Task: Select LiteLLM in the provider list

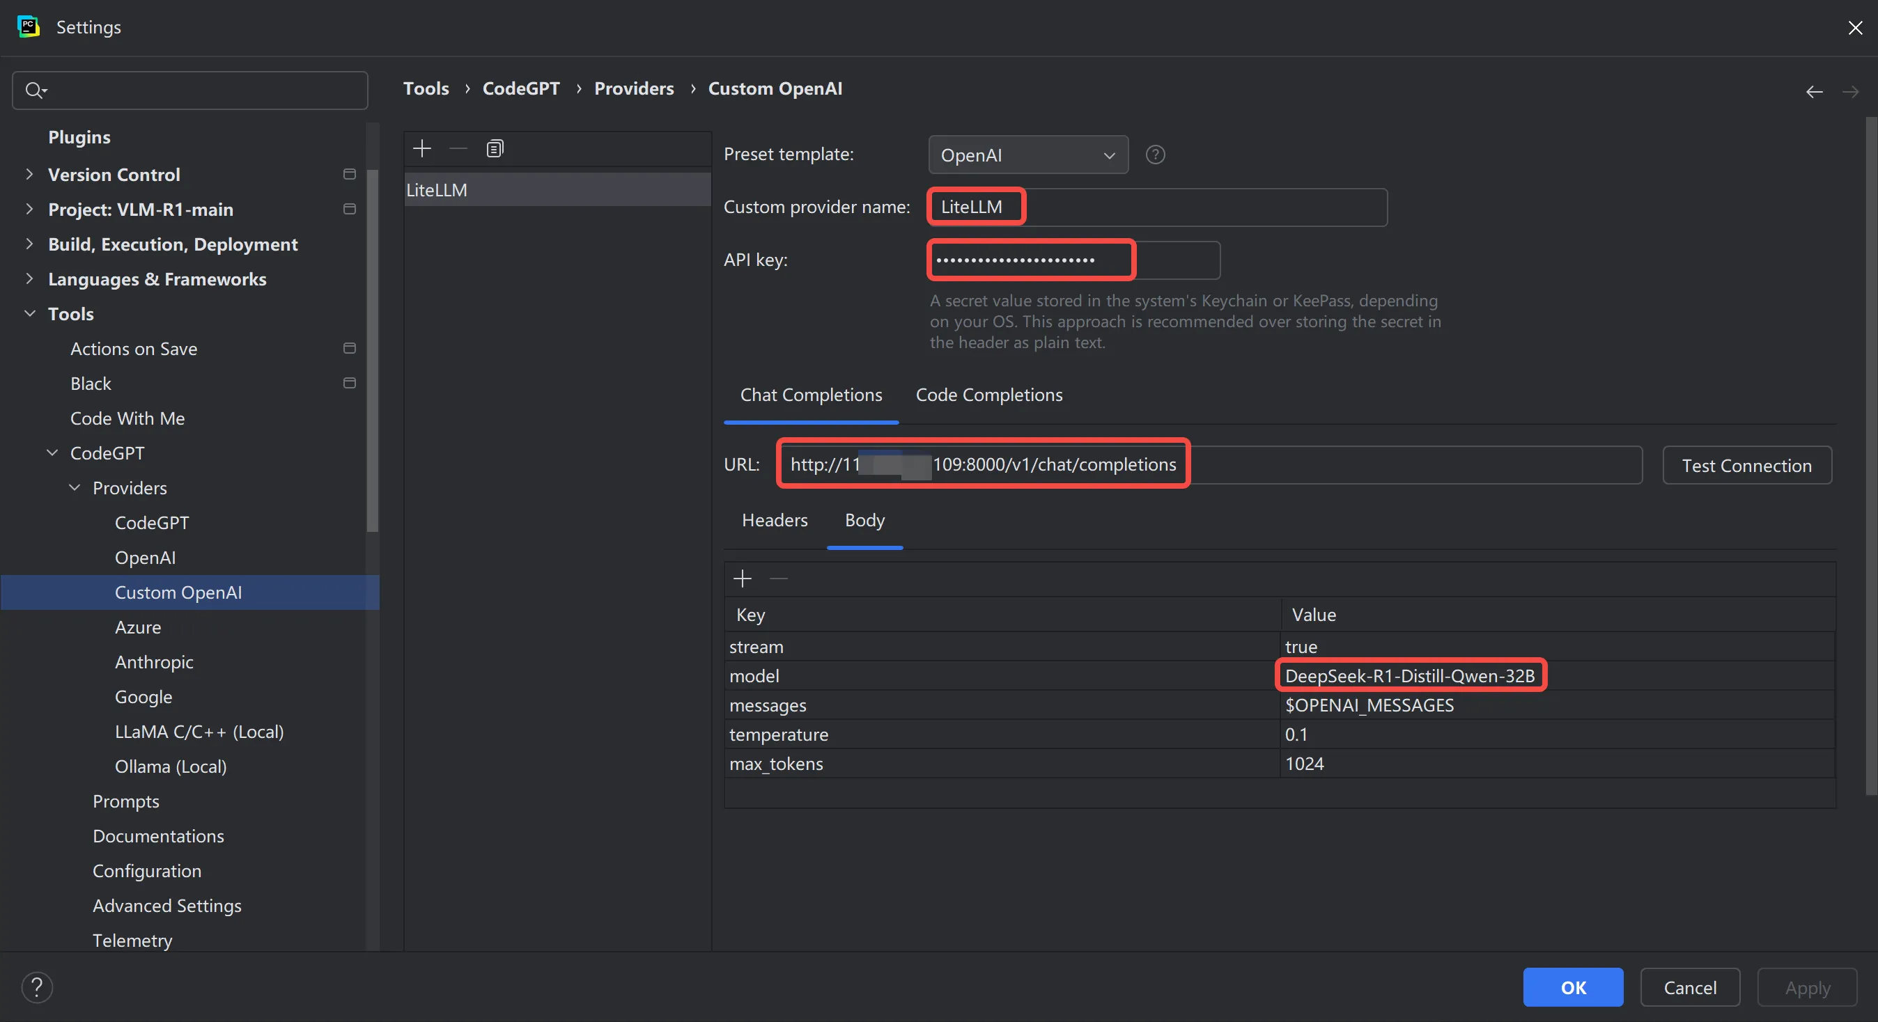Action: coord(558,190)
